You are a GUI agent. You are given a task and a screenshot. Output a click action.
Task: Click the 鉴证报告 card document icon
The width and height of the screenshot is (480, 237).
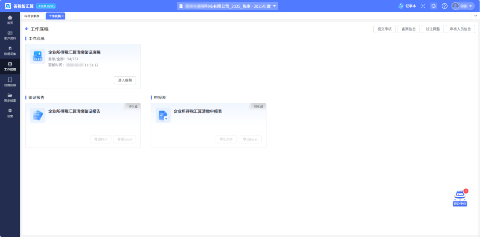pyautogui.click(x=38, y=115)
